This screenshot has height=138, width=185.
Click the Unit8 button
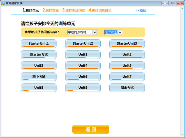pos(39,88)
